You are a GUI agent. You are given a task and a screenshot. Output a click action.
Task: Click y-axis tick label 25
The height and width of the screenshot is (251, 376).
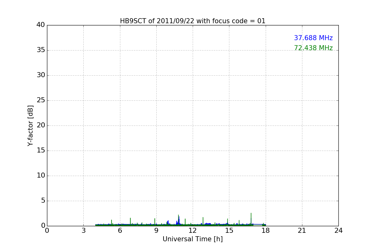[41, 100]
